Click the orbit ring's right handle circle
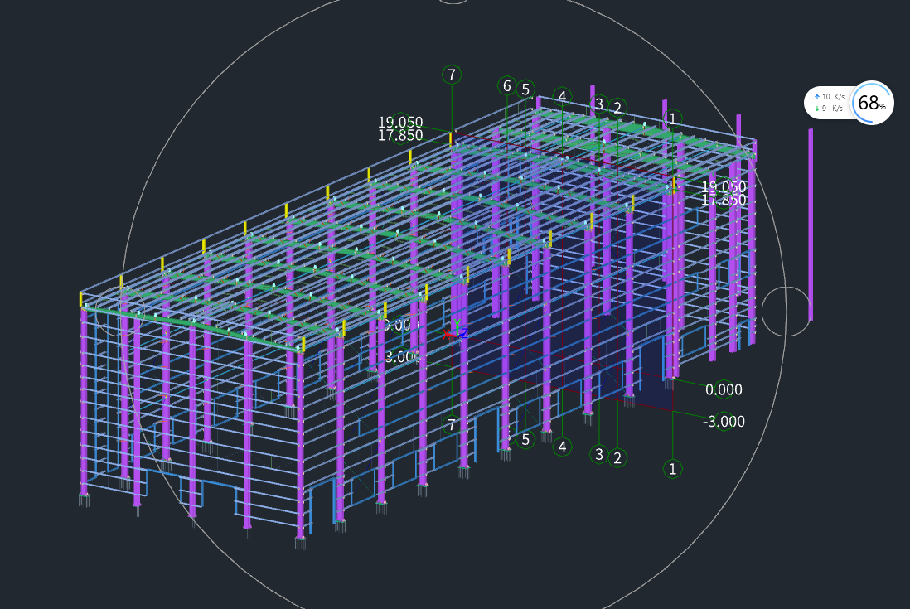910x609 pixels. (x=785, y=312)
